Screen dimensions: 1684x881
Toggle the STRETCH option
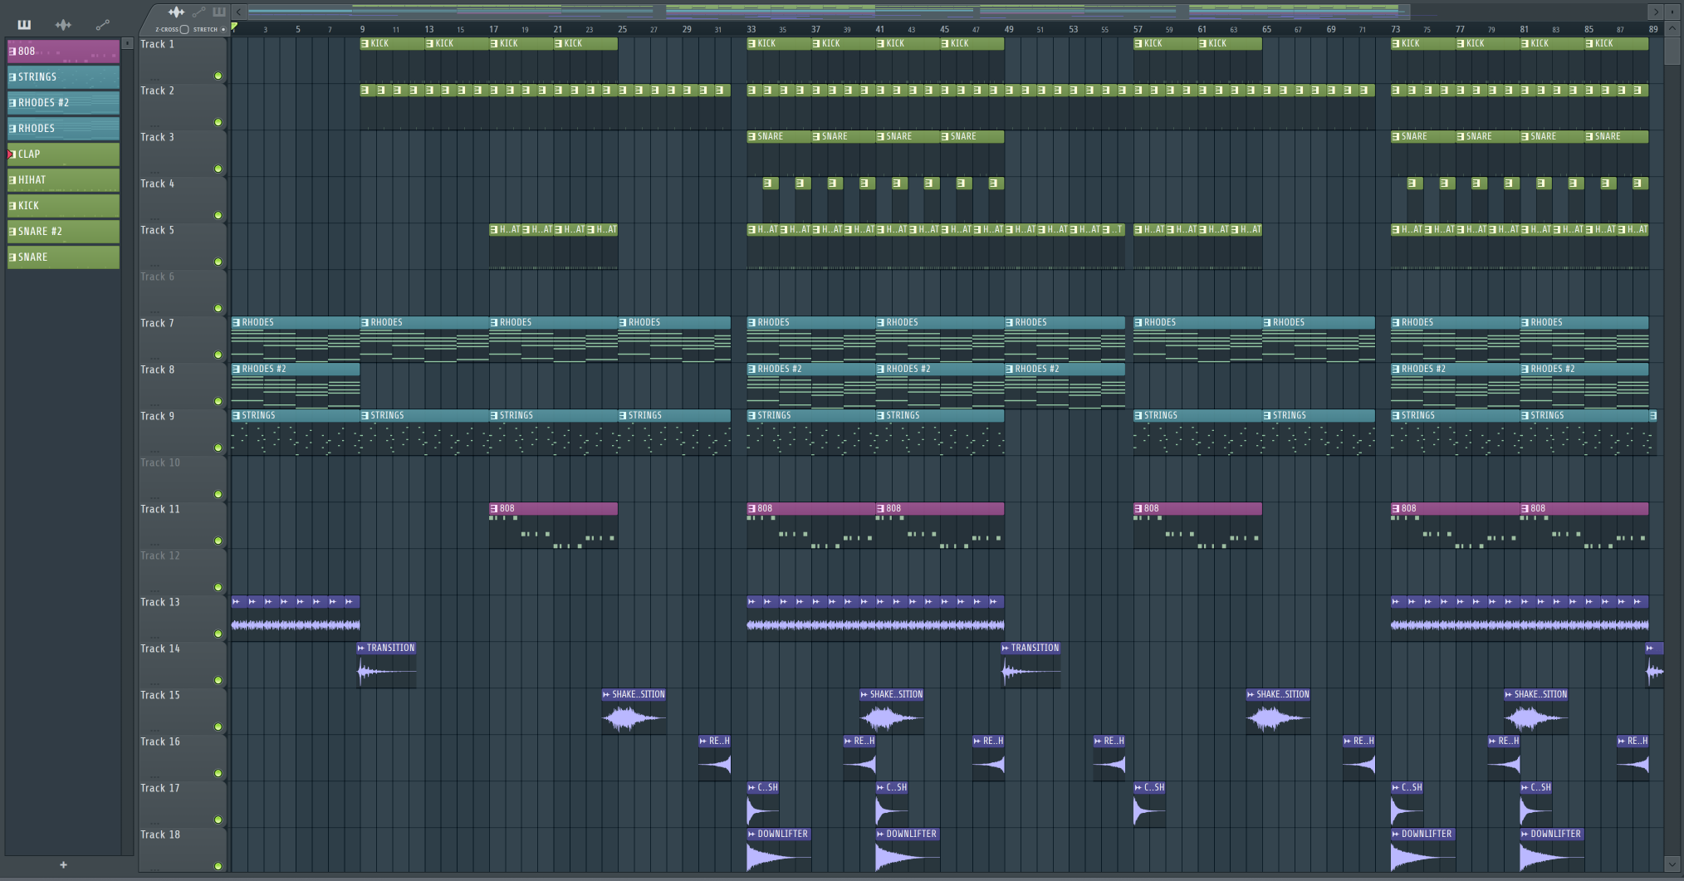(223, 29)
